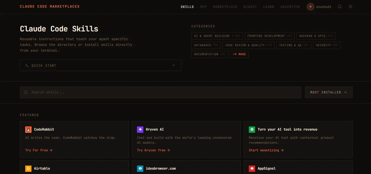
Task: Select the AI & Agent Building category
Action: [x=217, y=36]
